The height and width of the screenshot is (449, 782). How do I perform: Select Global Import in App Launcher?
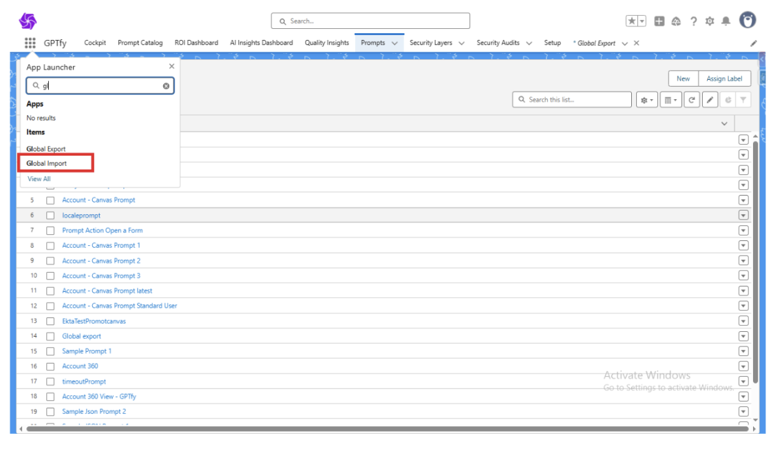[x=47, y=163]
